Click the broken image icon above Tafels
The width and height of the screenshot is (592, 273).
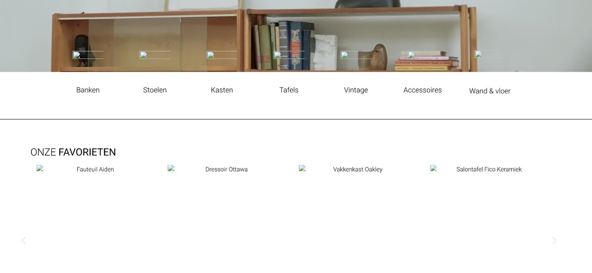click(289, 55)
